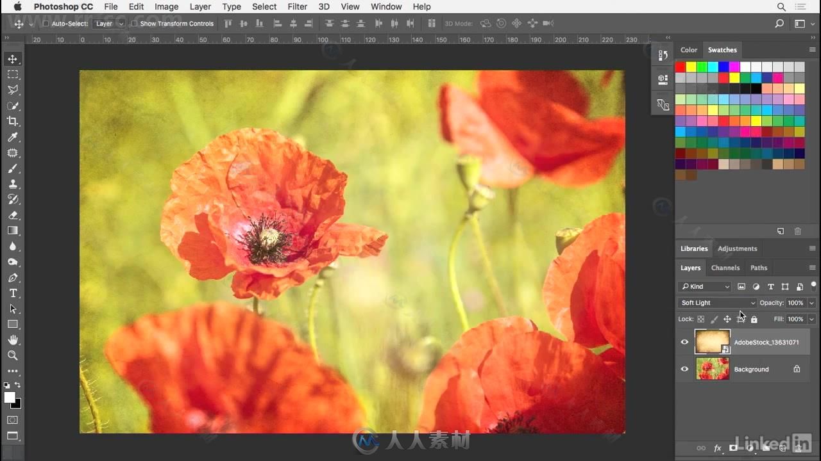Click the top-left red swatch in the Swatches panel
Screen dimensions: 821x461
tap(681, 67)
